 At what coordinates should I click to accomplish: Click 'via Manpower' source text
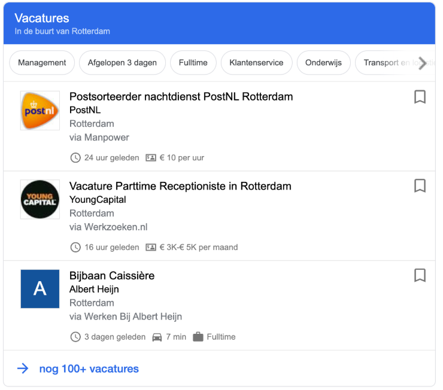click(x=99, y=138)
